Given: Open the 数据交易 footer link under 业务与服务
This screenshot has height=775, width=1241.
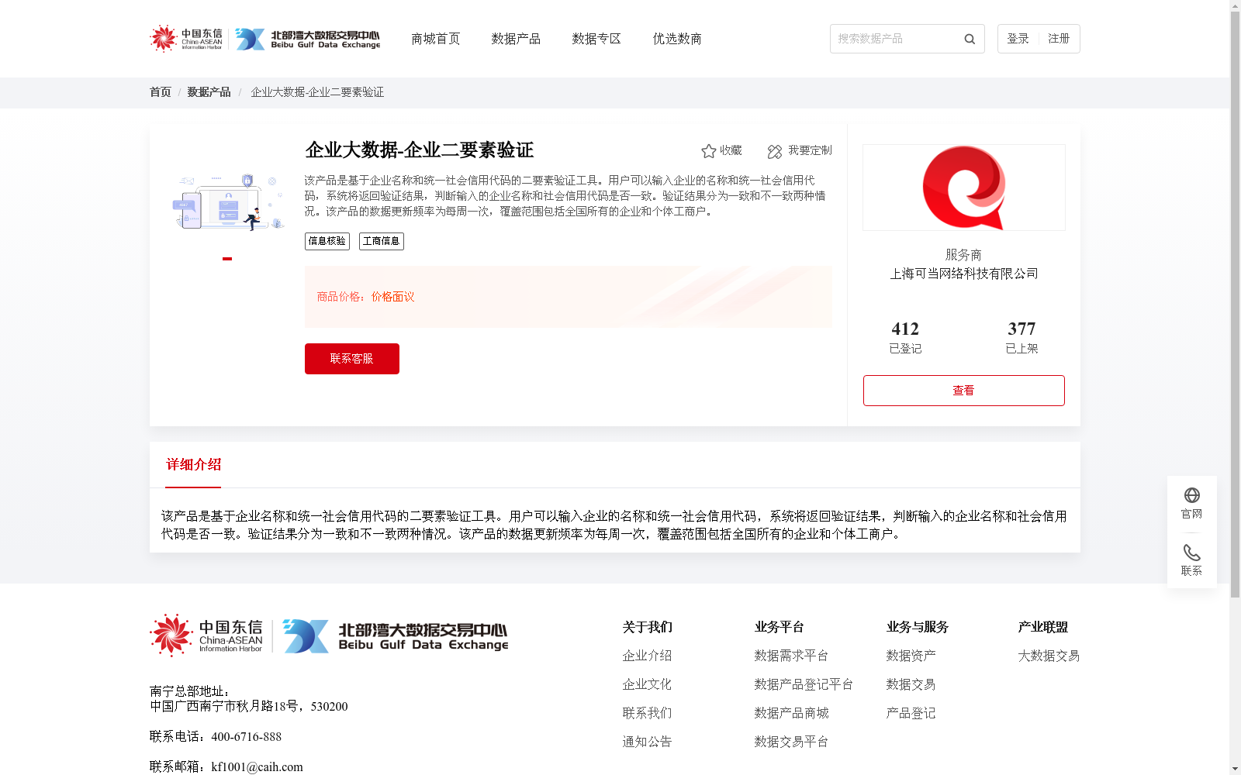Looking at the screenshot, I should coord(911,684).
